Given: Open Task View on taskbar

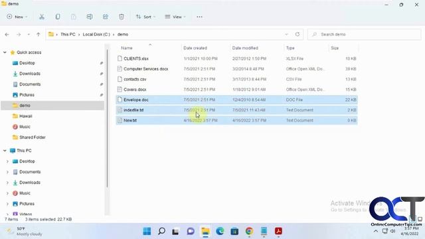Looking at the screenshot, I should coord(175,231).
